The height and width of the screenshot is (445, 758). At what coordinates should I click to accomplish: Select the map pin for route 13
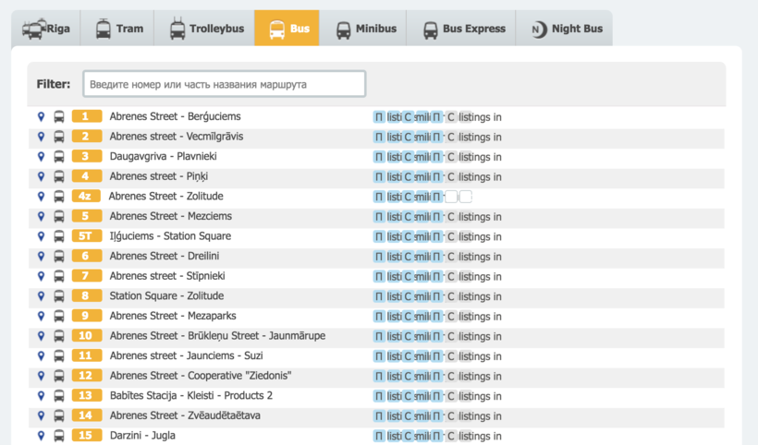[41, 395]
